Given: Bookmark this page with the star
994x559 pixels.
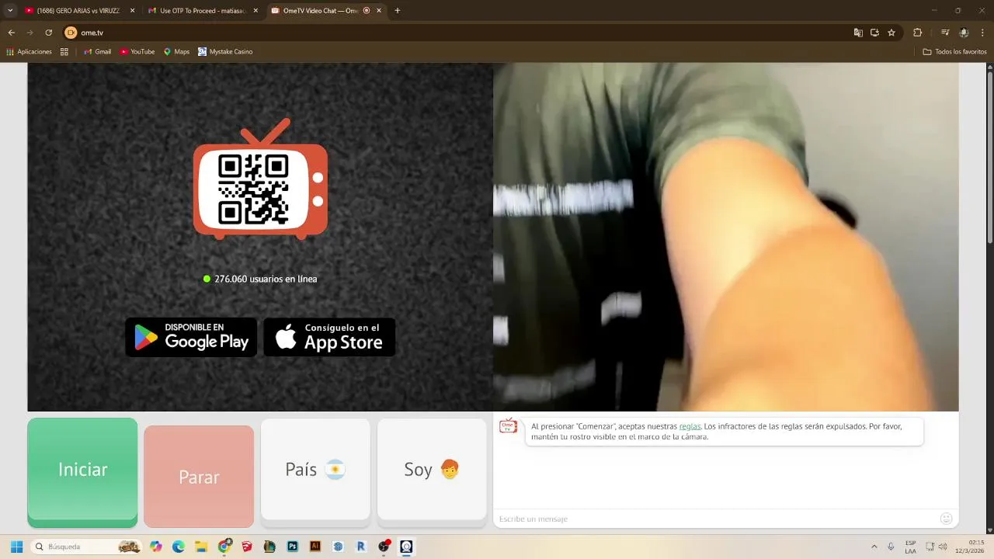Looking at the screenshot, I should pos(891,33).
